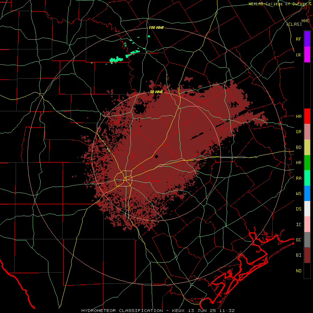This screenshot has width=313, height=313.
Task: Click the [CLAS] label
Action: click(x=294, y=24)
